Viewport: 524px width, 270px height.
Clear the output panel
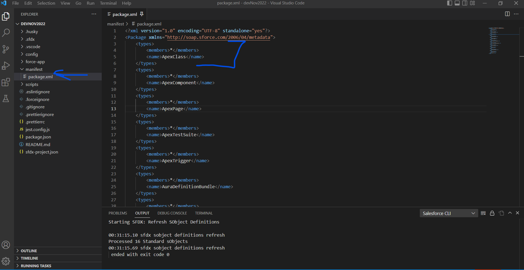point(483,213)
